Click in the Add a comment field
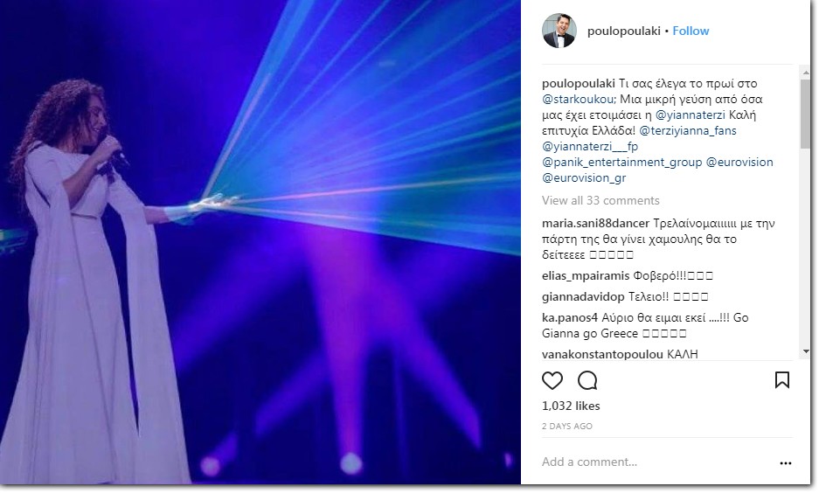The height and width of the screenshot is (493, 819). click(x=658, y=462)
